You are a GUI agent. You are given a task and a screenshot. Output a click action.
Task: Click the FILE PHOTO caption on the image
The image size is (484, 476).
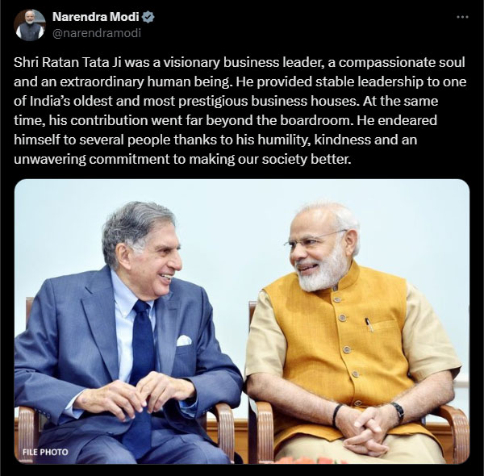[x=45, y=453]
